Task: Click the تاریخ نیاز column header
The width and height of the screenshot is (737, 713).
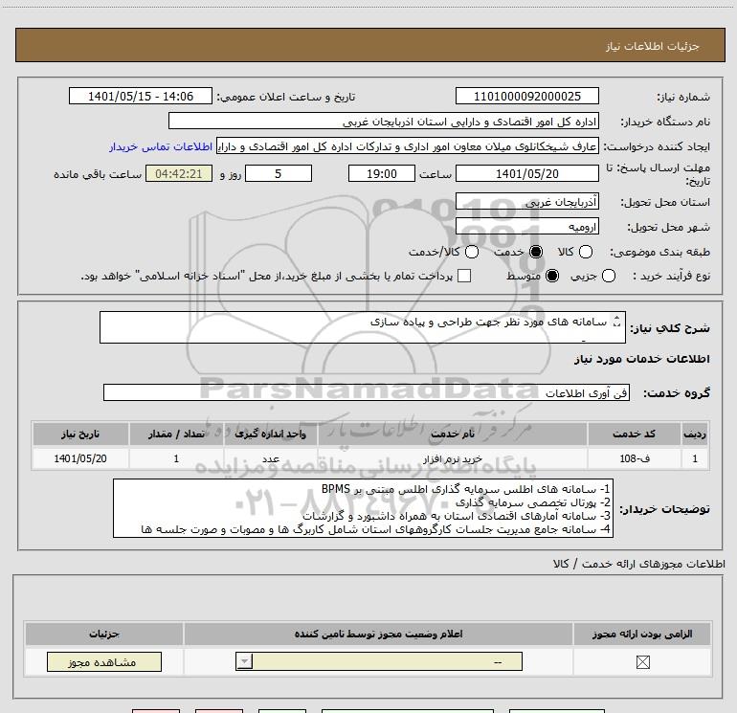Action: pyautogui.click(x=80, y=434)
